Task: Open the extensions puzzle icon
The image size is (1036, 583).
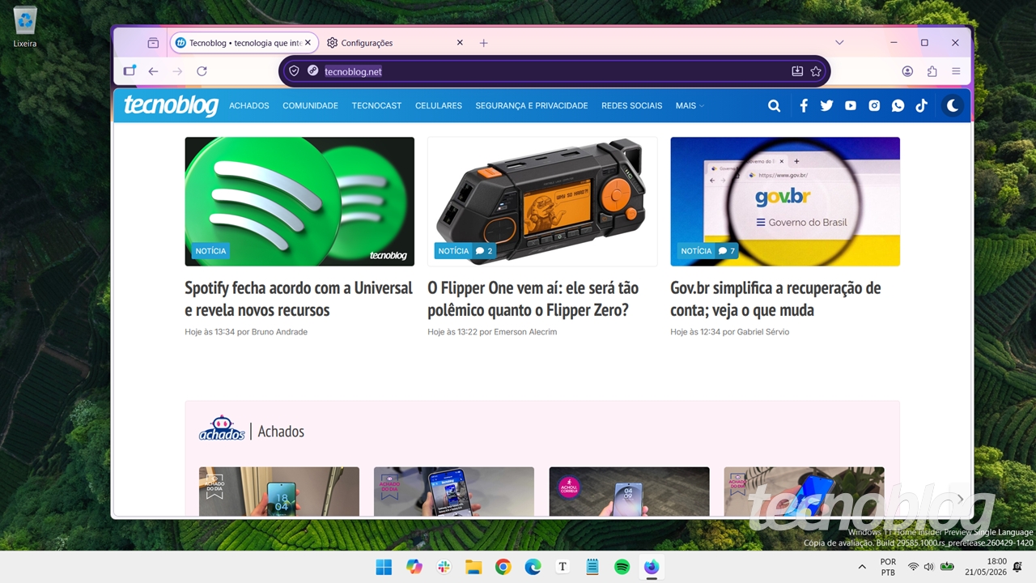Action: [932, 71]
